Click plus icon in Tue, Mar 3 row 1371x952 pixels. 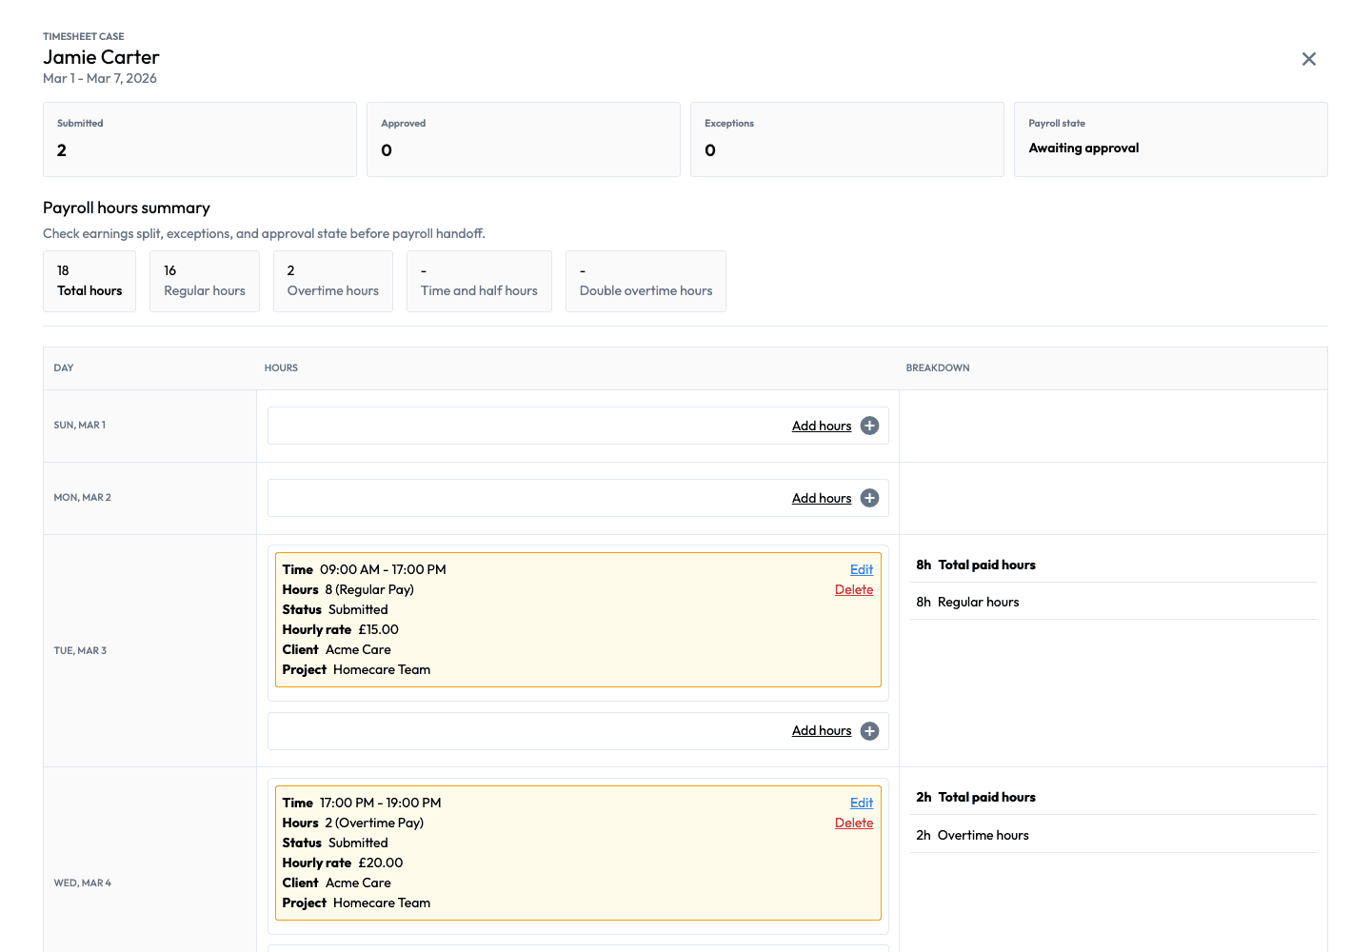click(x=869, y=731)
